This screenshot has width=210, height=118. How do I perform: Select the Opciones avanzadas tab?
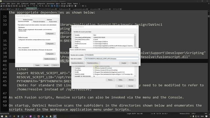(x=23, y=21)
